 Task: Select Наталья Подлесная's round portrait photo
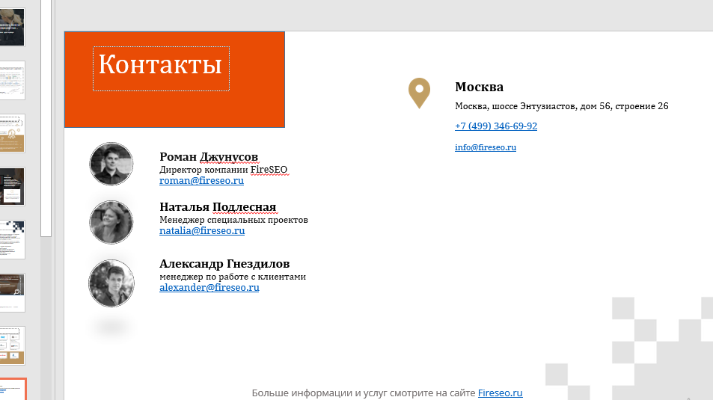coord(111,222)
